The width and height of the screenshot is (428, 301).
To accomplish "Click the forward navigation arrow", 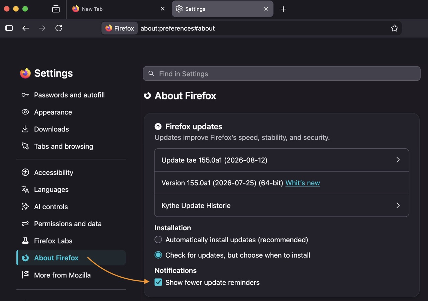I will point(42,28).
